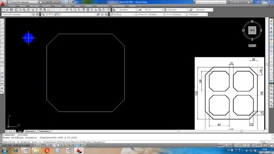Click the Paste clipboard icon in Standard toolbar

point(41,10)
